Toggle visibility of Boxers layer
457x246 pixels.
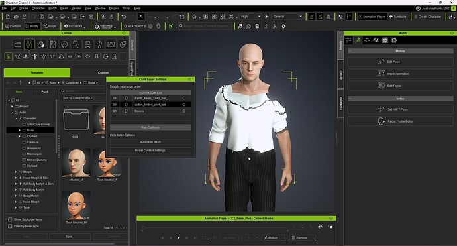[184, 111]
